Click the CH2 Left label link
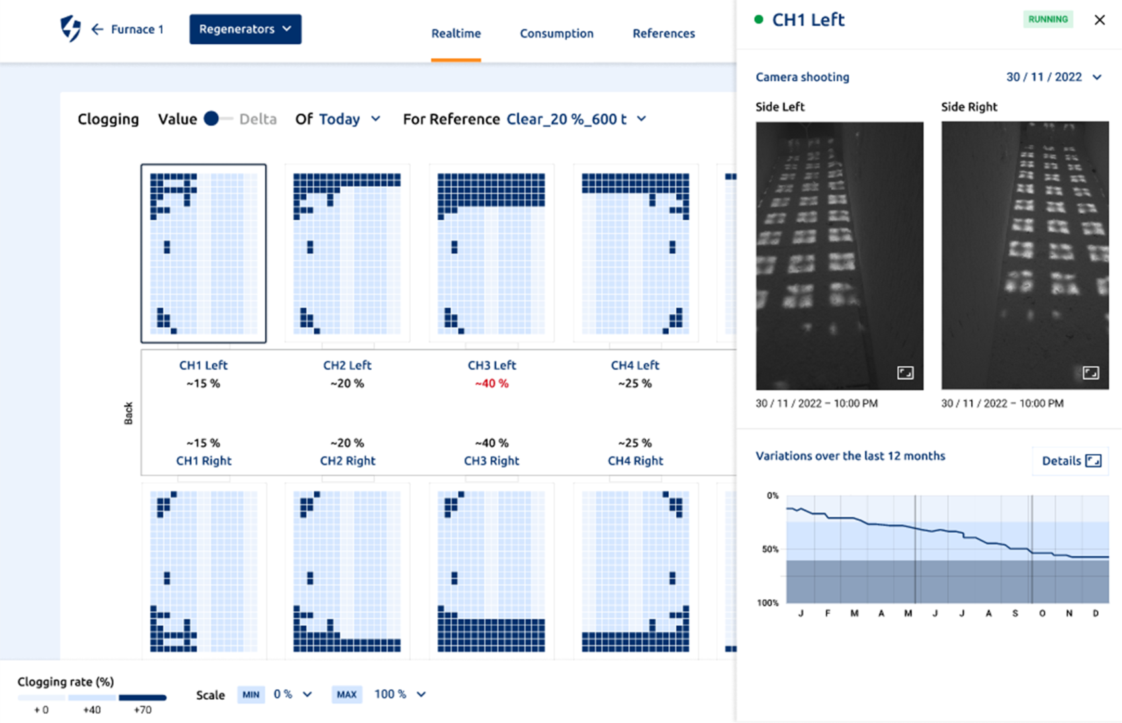1122x723 pixels. click(x=347, y=365)
